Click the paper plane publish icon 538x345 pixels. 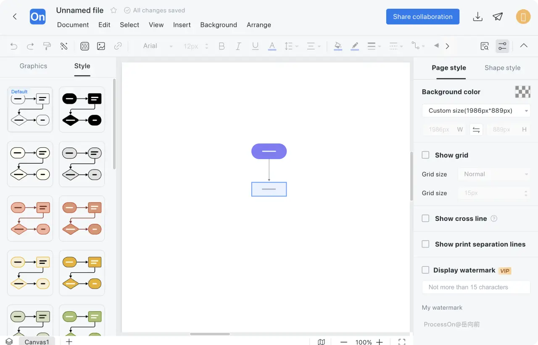tap(498, 17)
